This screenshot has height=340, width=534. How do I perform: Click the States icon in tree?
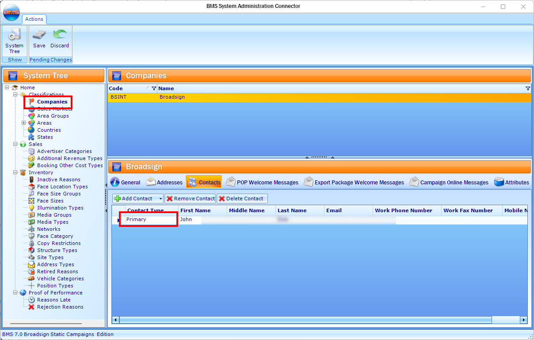click(31, 137)
